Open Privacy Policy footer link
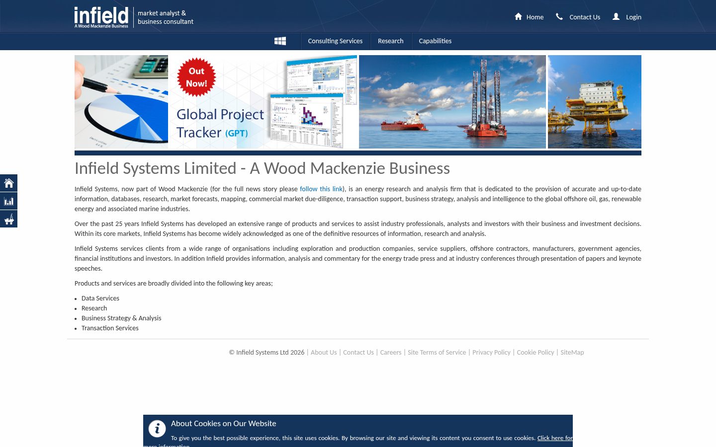Screen dimensions: 716x447 click(x=491, y=353)
